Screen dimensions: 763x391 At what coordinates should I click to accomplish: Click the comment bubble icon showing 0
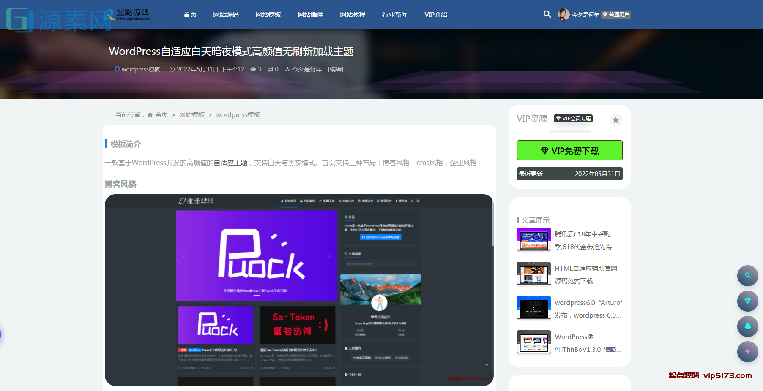[271, 69]
